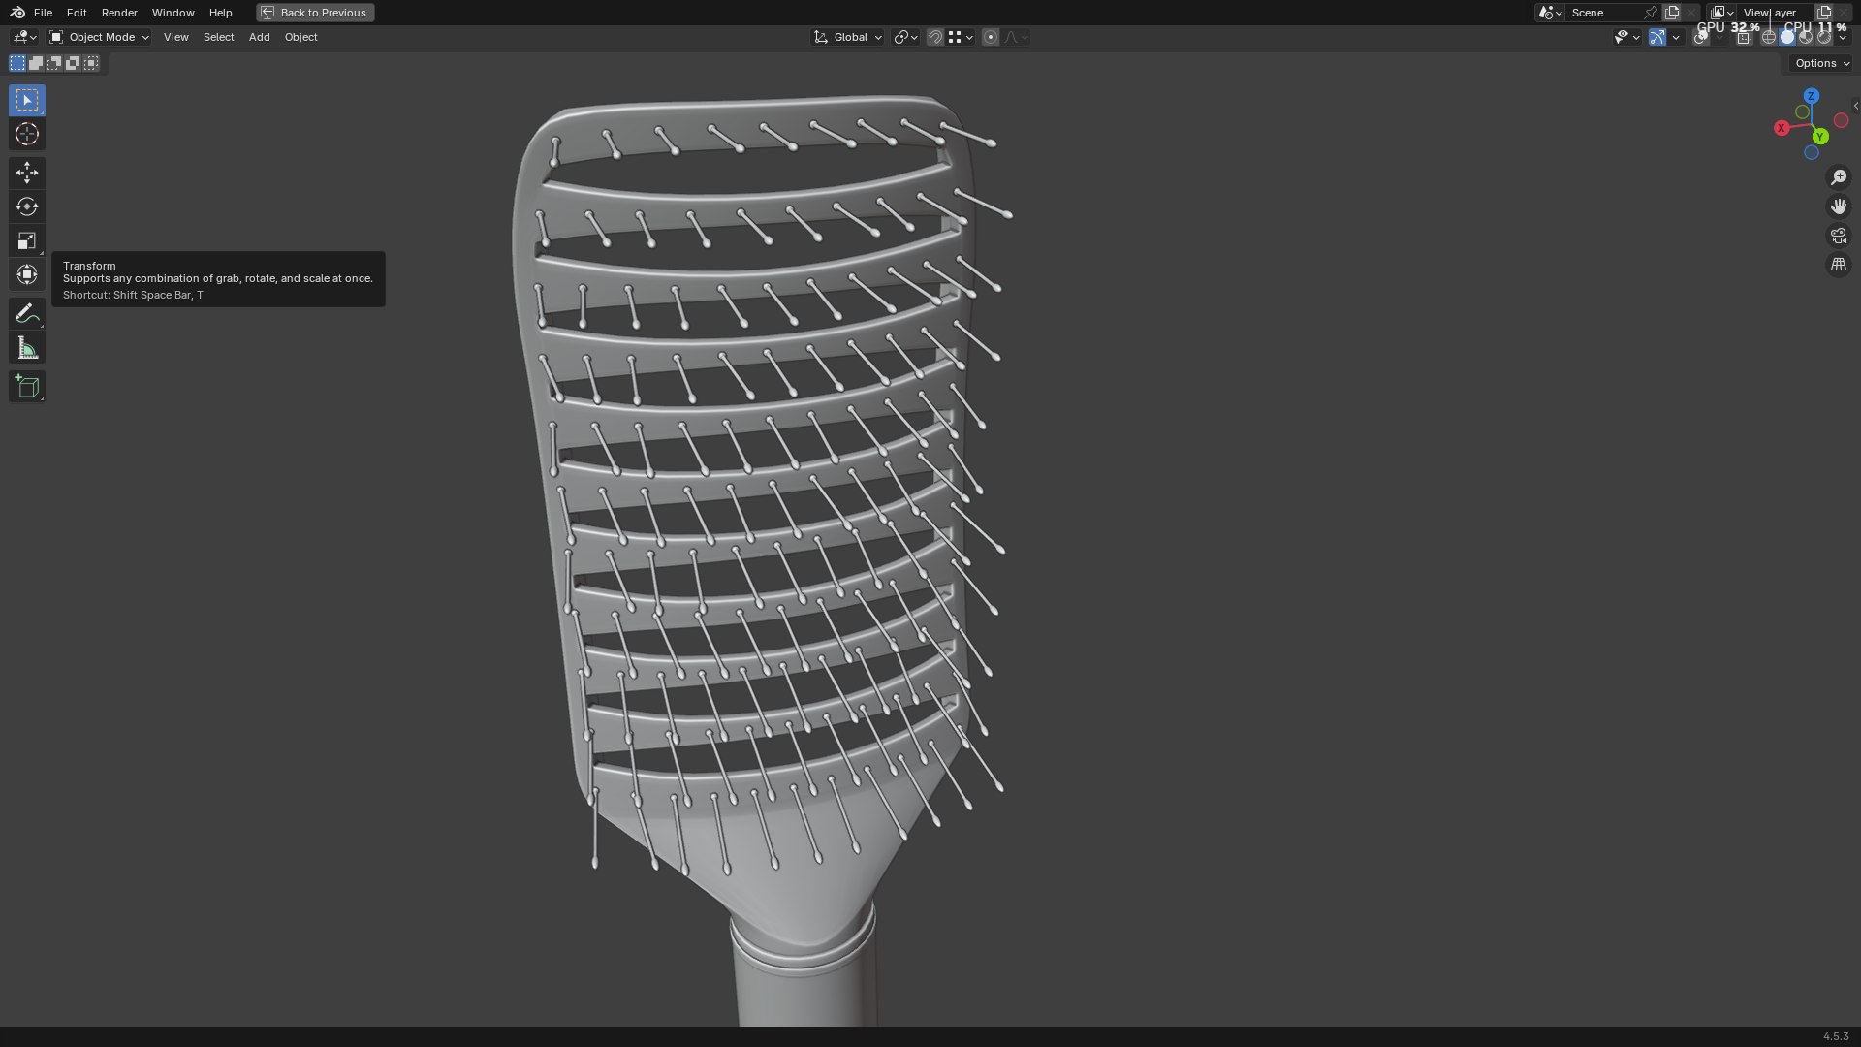Click the blue Z axis gizmo

pos(1811,96)
